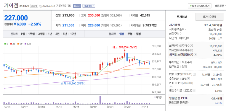229x111 pixels.
Task: Click the 액면가 value 500원 1주
Action: [215, 38]
